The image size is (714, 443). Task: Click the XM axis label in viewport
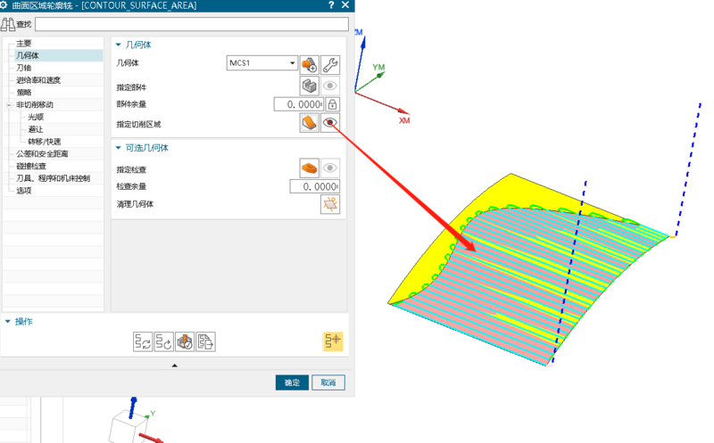pyautogui.click(x=404, y=120)
